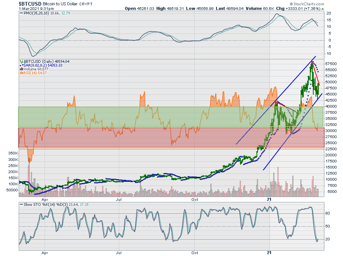Click the red shaded RSI zone
This screenshot has height=256, width=343.
point(114,137)
